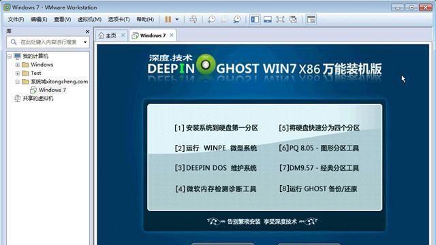Click the send Ctrl+Alt+Del toolbar icon

[x=193, y=20]
